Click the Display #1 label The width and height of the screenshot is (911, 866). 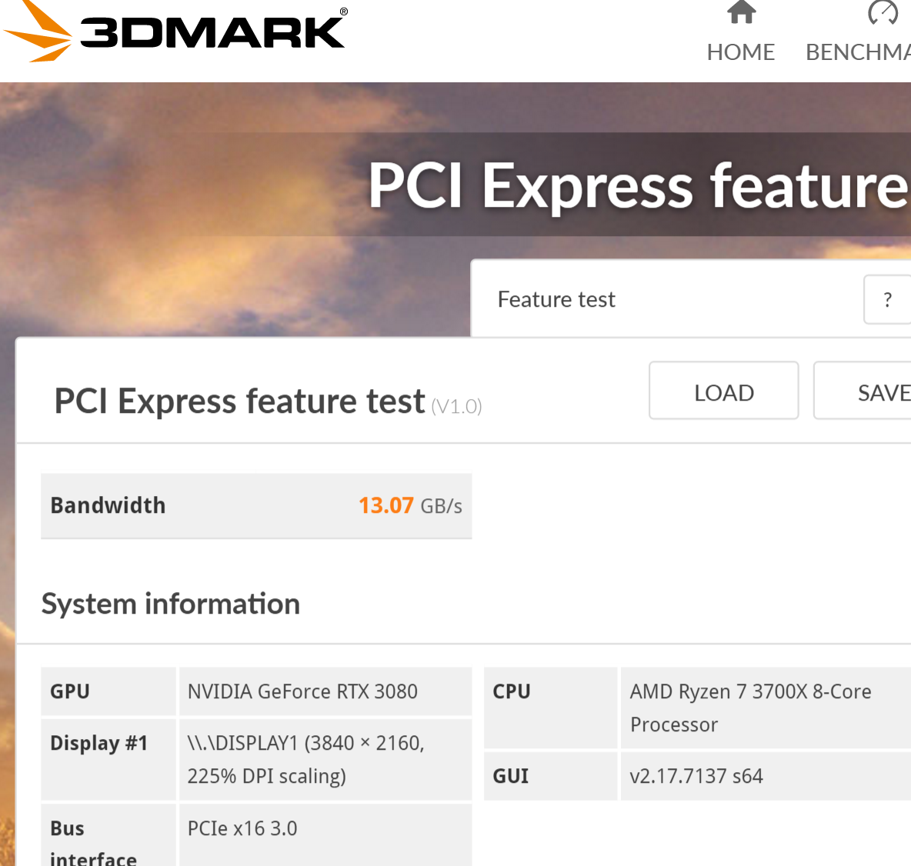(x=98, y=744)
